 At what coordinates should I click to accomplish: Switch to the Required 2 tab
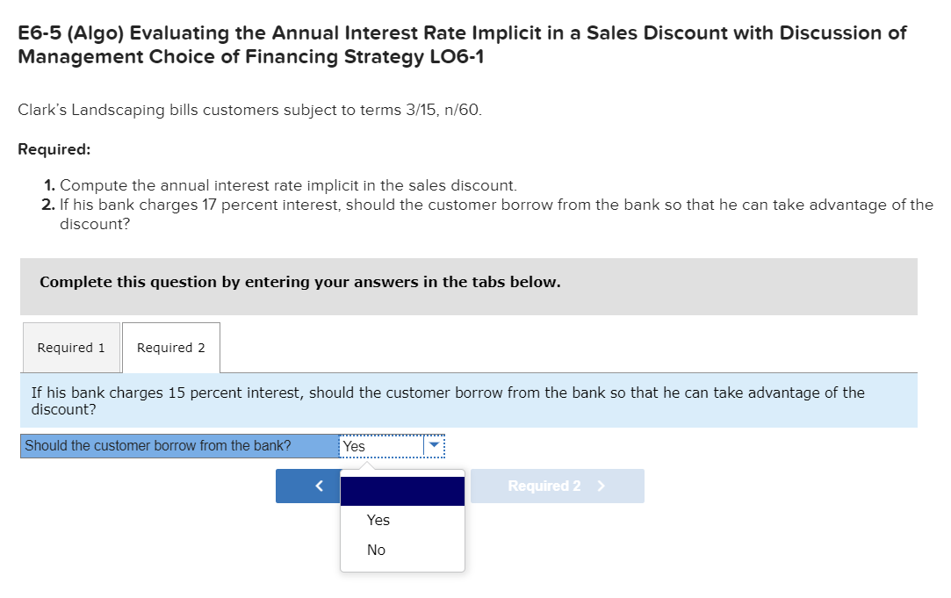point(170,348)
